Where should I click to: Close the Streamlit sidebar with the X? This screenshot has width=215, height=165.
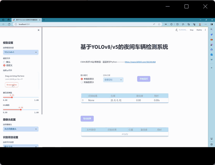click(38, 30)
